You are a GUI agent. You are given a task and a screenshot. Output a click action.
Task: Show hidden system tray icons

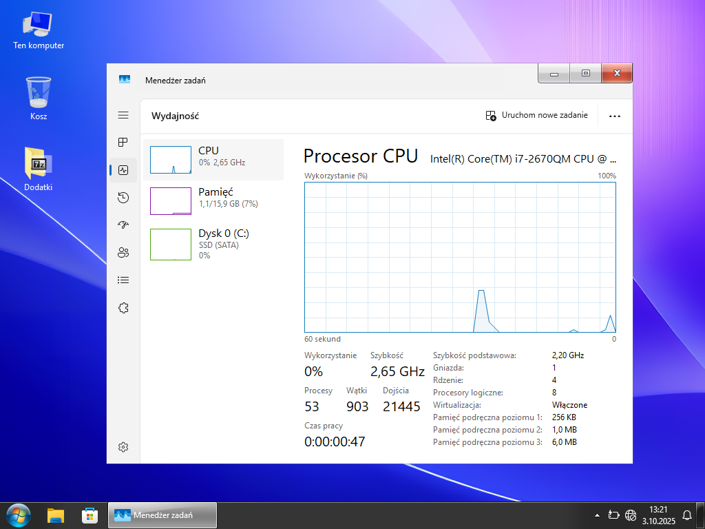[x=597, y=515]
